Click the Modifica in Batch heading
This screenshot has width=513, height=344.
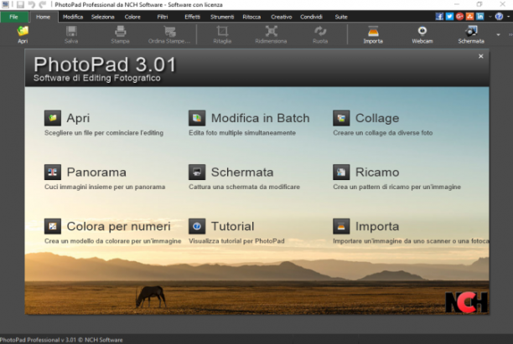click(260, 118)
